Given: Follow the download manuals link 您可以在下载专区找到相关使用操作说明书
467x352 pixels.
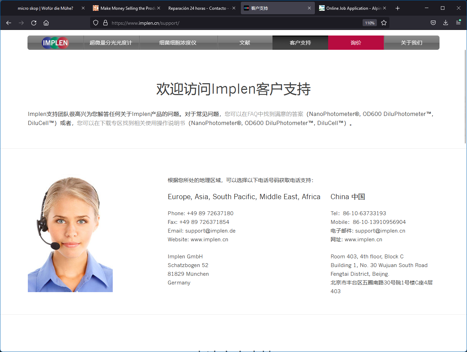Looking at the screenshot, I should pyautogui.click(x=131, y=123).
